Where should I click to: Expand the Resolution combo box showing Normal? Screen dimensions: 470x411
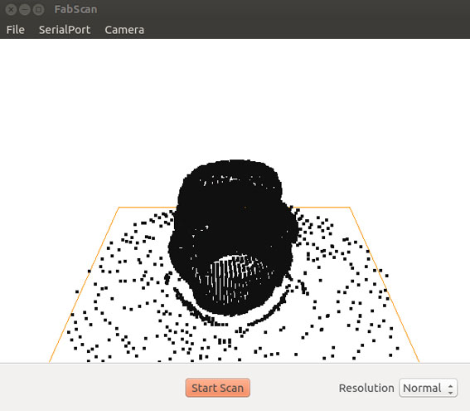(428, 388)
